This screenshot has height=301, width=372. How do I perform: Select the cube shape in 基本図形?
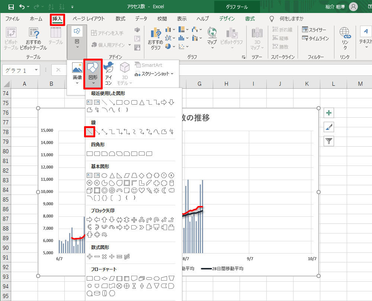(x=89, y=190)
